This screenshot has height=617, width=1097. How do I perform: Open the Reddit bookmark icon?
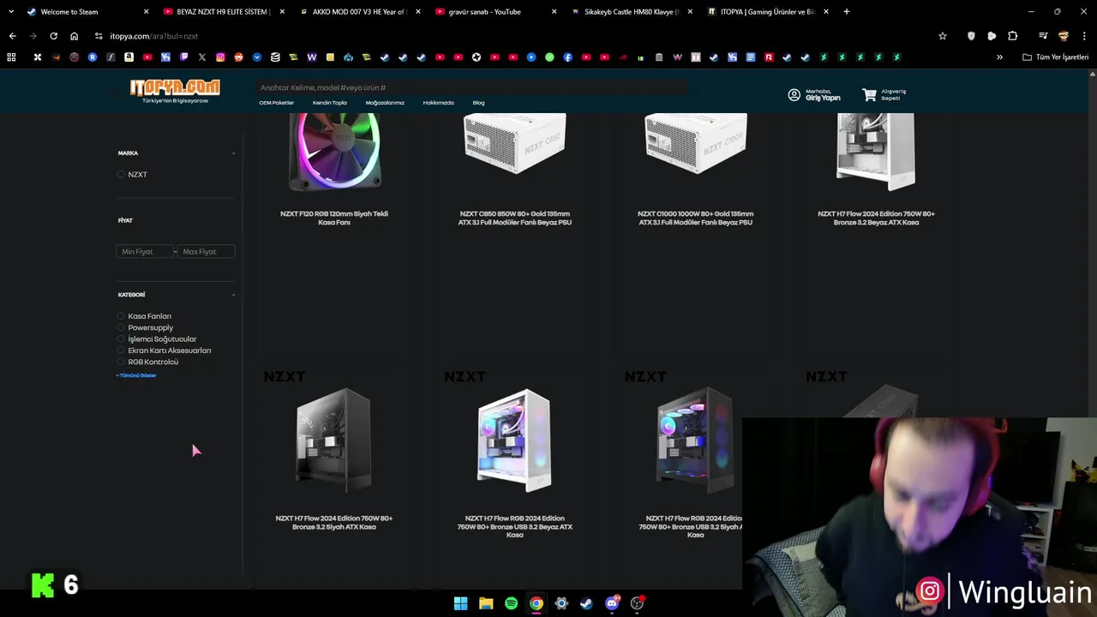pyautogui.click(x=238, y=57)
